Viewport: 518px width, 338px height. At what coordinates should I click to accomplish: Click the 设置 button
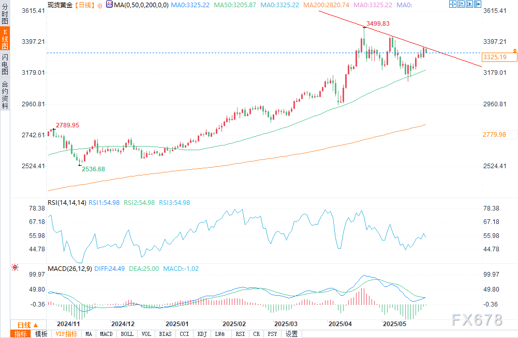click(x=291, y=334)
